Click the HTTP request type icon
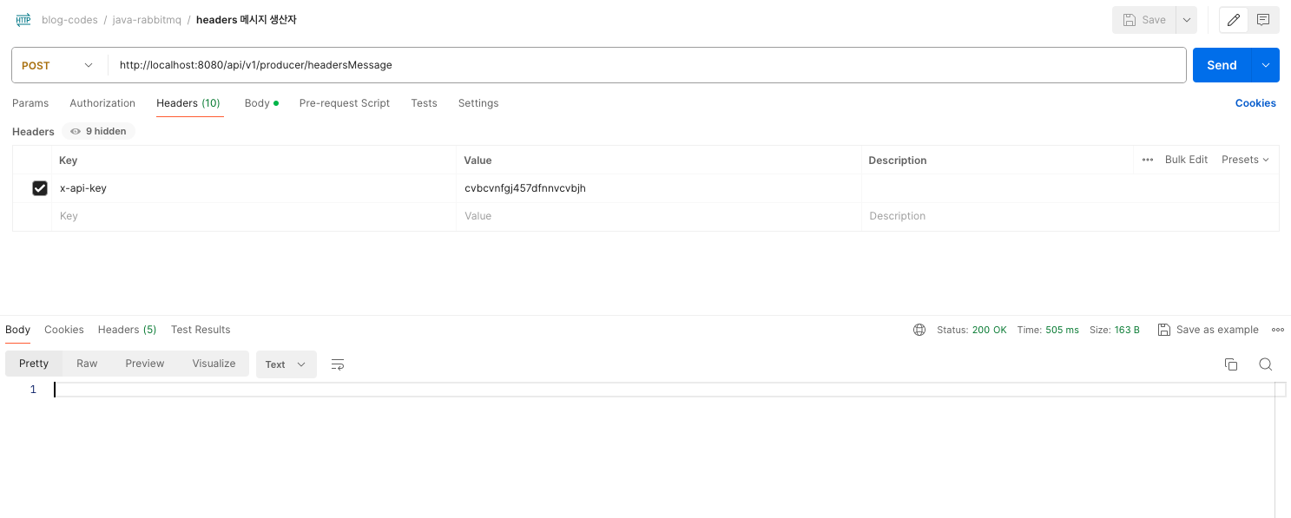This screenshot has width=1291, height=518. coord(23,19)
